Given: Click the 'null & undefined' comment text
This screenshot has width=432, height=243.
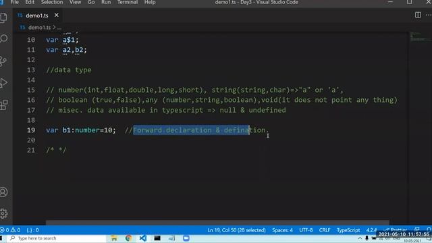Looking at the screenshot, I should click(252, 110).
